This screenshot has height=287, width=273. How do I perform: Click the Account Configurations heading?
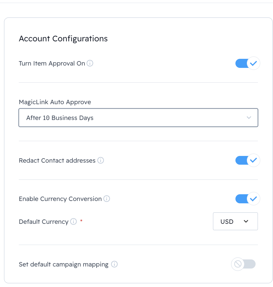pyautogui.click(x=63, y=39)
